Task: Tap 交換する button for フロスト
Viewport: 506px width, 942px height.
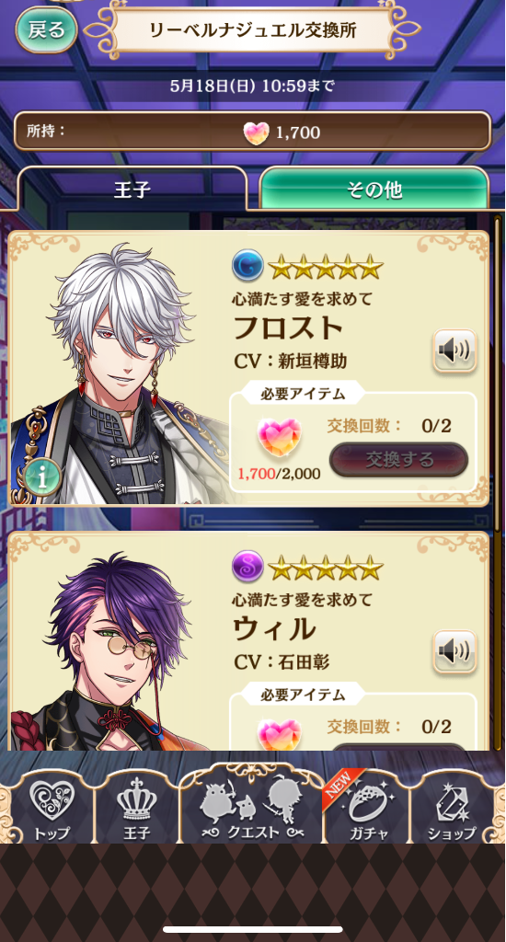Action: click(x=399, y=460)
